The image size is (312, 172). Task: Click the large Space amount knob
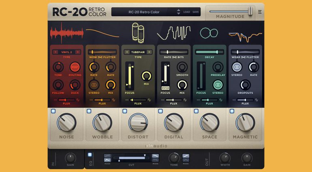click(209, 122)
